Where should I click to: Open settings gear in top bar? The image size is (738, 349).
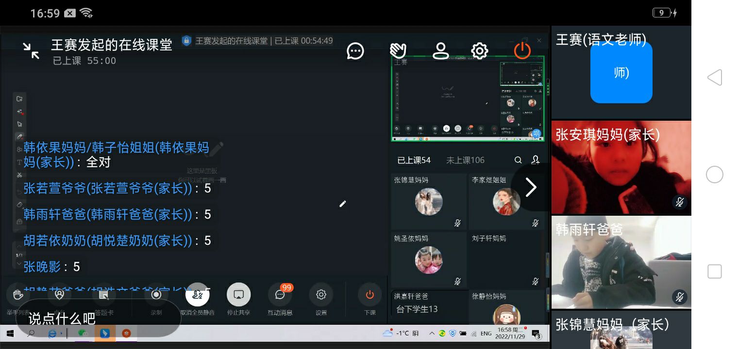click(x=479, y=51)
